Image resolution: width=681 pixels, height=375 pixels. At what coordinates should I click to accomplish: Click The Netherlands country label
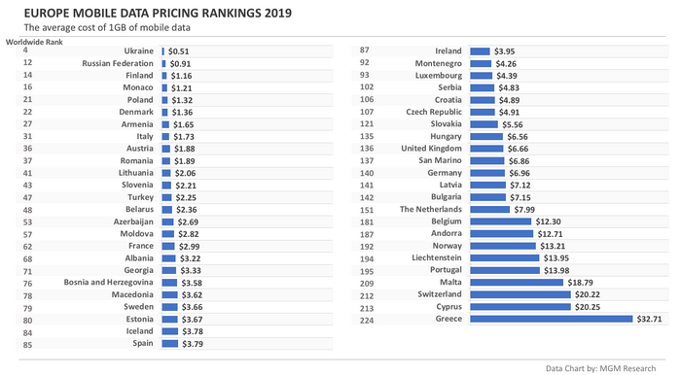(x=431, y=209)
